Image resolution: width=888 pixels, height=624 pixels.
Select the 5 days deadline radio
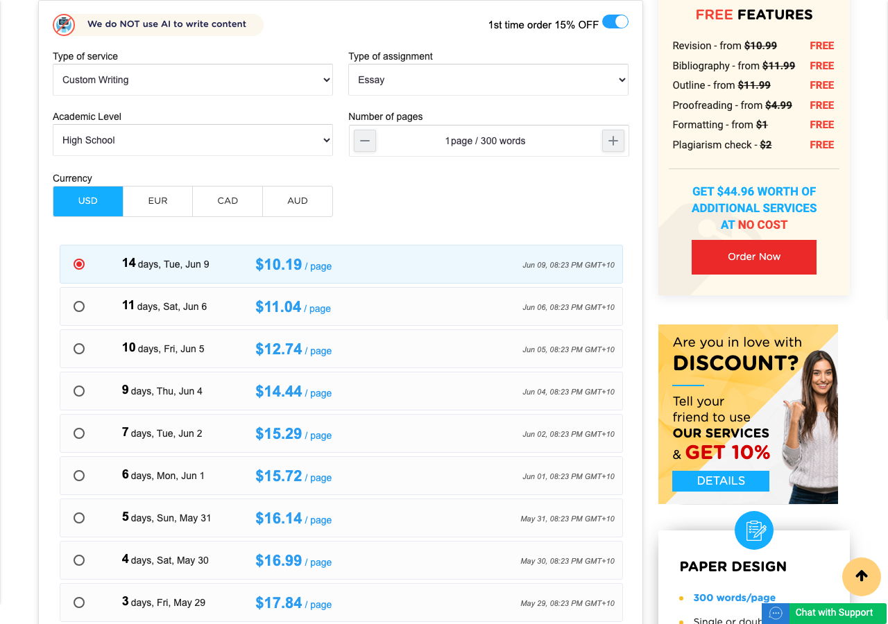coord(79,518)
